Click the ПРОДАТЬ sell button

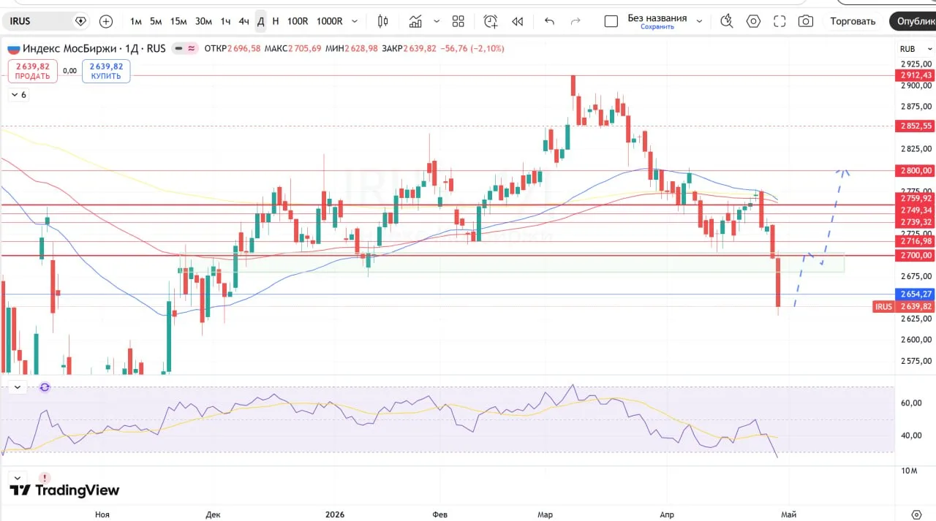click(33, 71)
